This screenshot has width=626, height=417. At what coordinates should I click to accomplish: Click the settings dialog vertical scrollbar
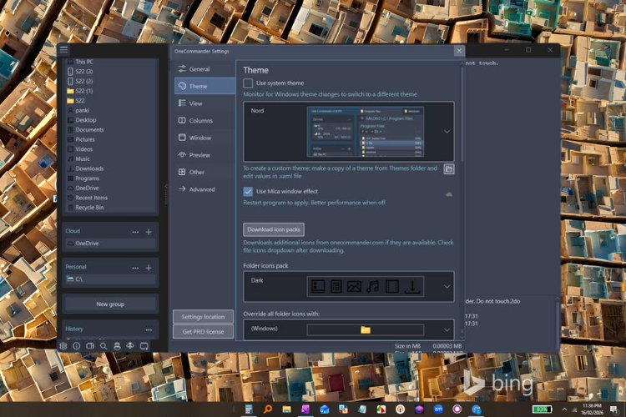pyautogui.click(x=462, y=116)
